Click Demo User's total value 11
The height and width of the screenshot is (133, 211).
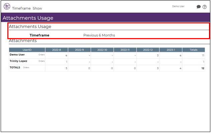click(x=203, y=55)
